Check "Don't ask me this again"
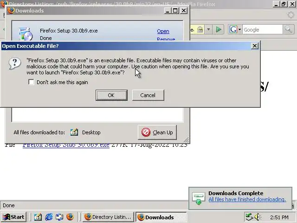The image size is (297, 223). (31, 82)
